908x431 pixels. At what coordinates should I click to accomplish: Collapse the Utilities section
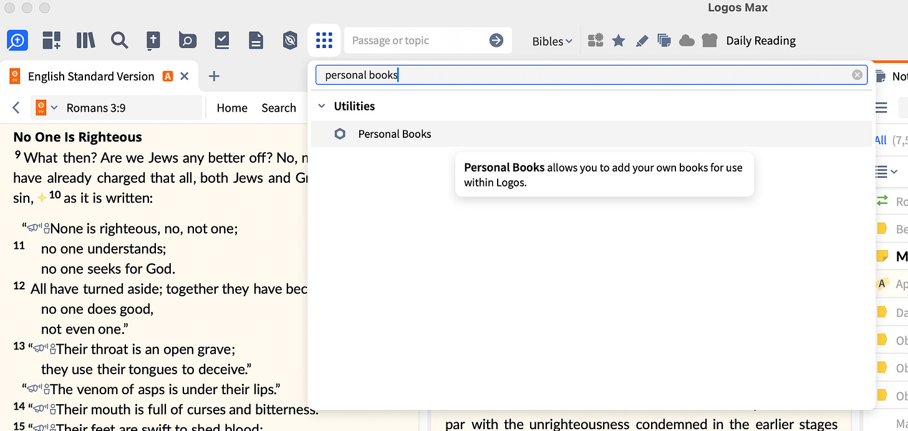pos(321,105)
